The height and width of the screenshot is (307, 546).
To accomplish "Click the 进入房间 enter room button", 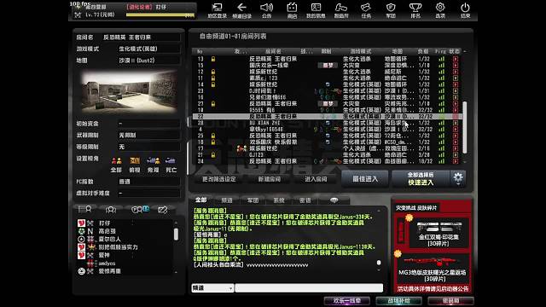I will pos(316,179).
